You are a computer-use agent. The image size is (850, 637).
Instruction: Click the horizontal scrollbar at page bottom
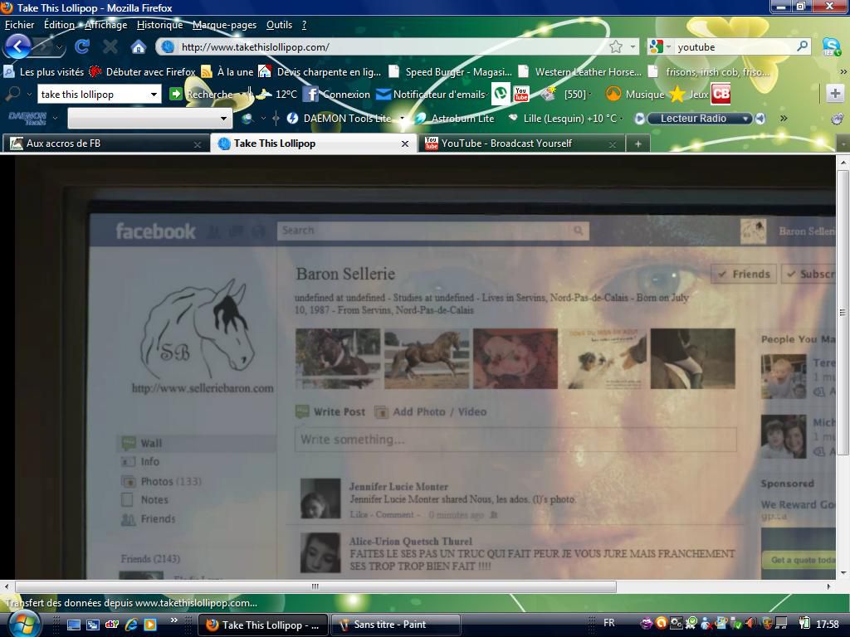pyautogui.click(x=315, y=586)
